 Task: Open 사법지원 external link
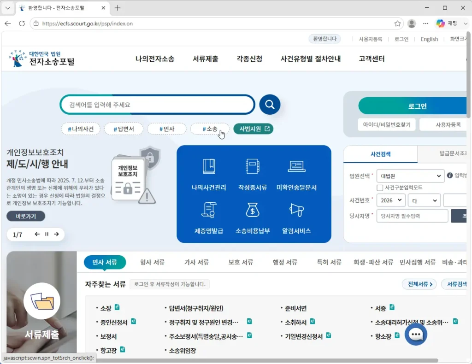click(x=254, y=129)
